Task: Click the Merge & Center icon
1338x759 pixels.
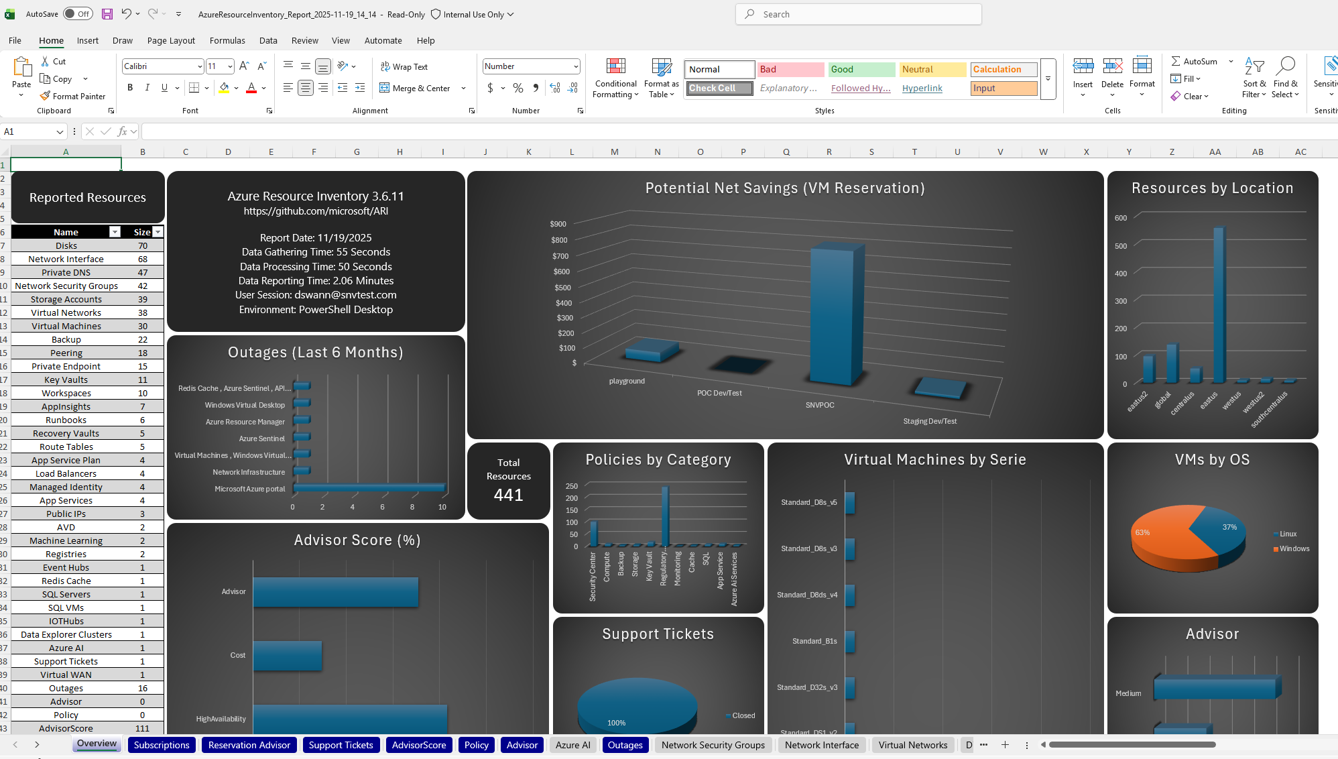Action: coord(416,88)
